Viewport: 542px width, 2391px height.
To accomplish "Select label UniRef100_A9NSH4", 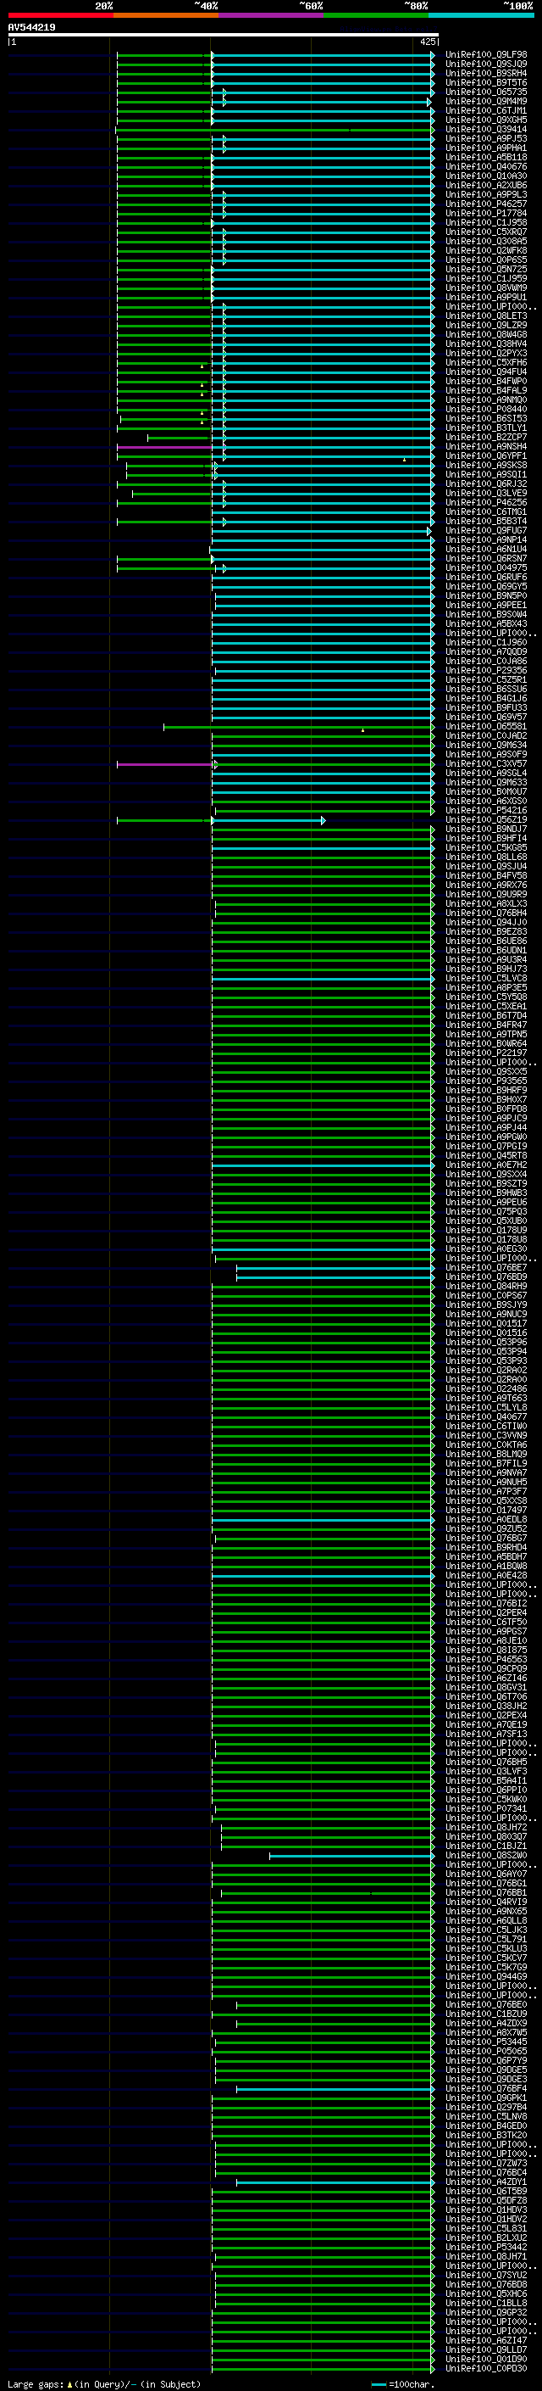I will (x=486, y=446).
